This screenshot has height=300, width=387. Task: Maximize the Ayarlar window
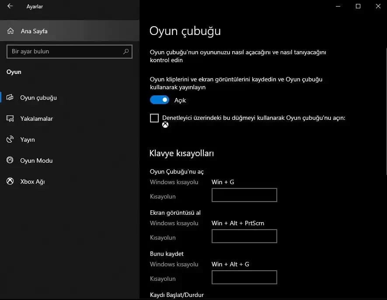tap(358, 6)
